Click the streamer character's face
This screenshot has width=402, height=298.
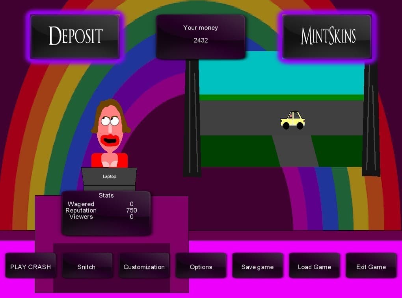(x=110, y=129)
